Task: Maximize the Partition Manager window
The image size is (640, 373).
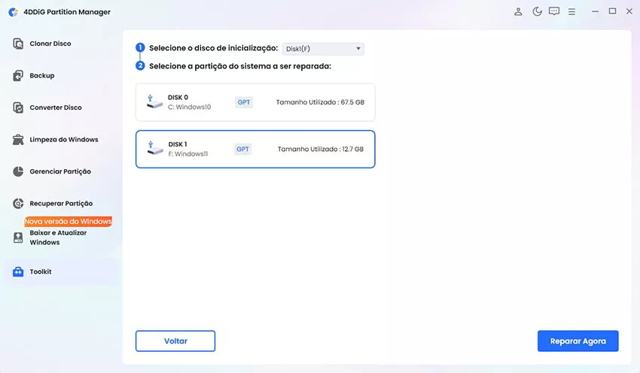Action: point(612,11)
